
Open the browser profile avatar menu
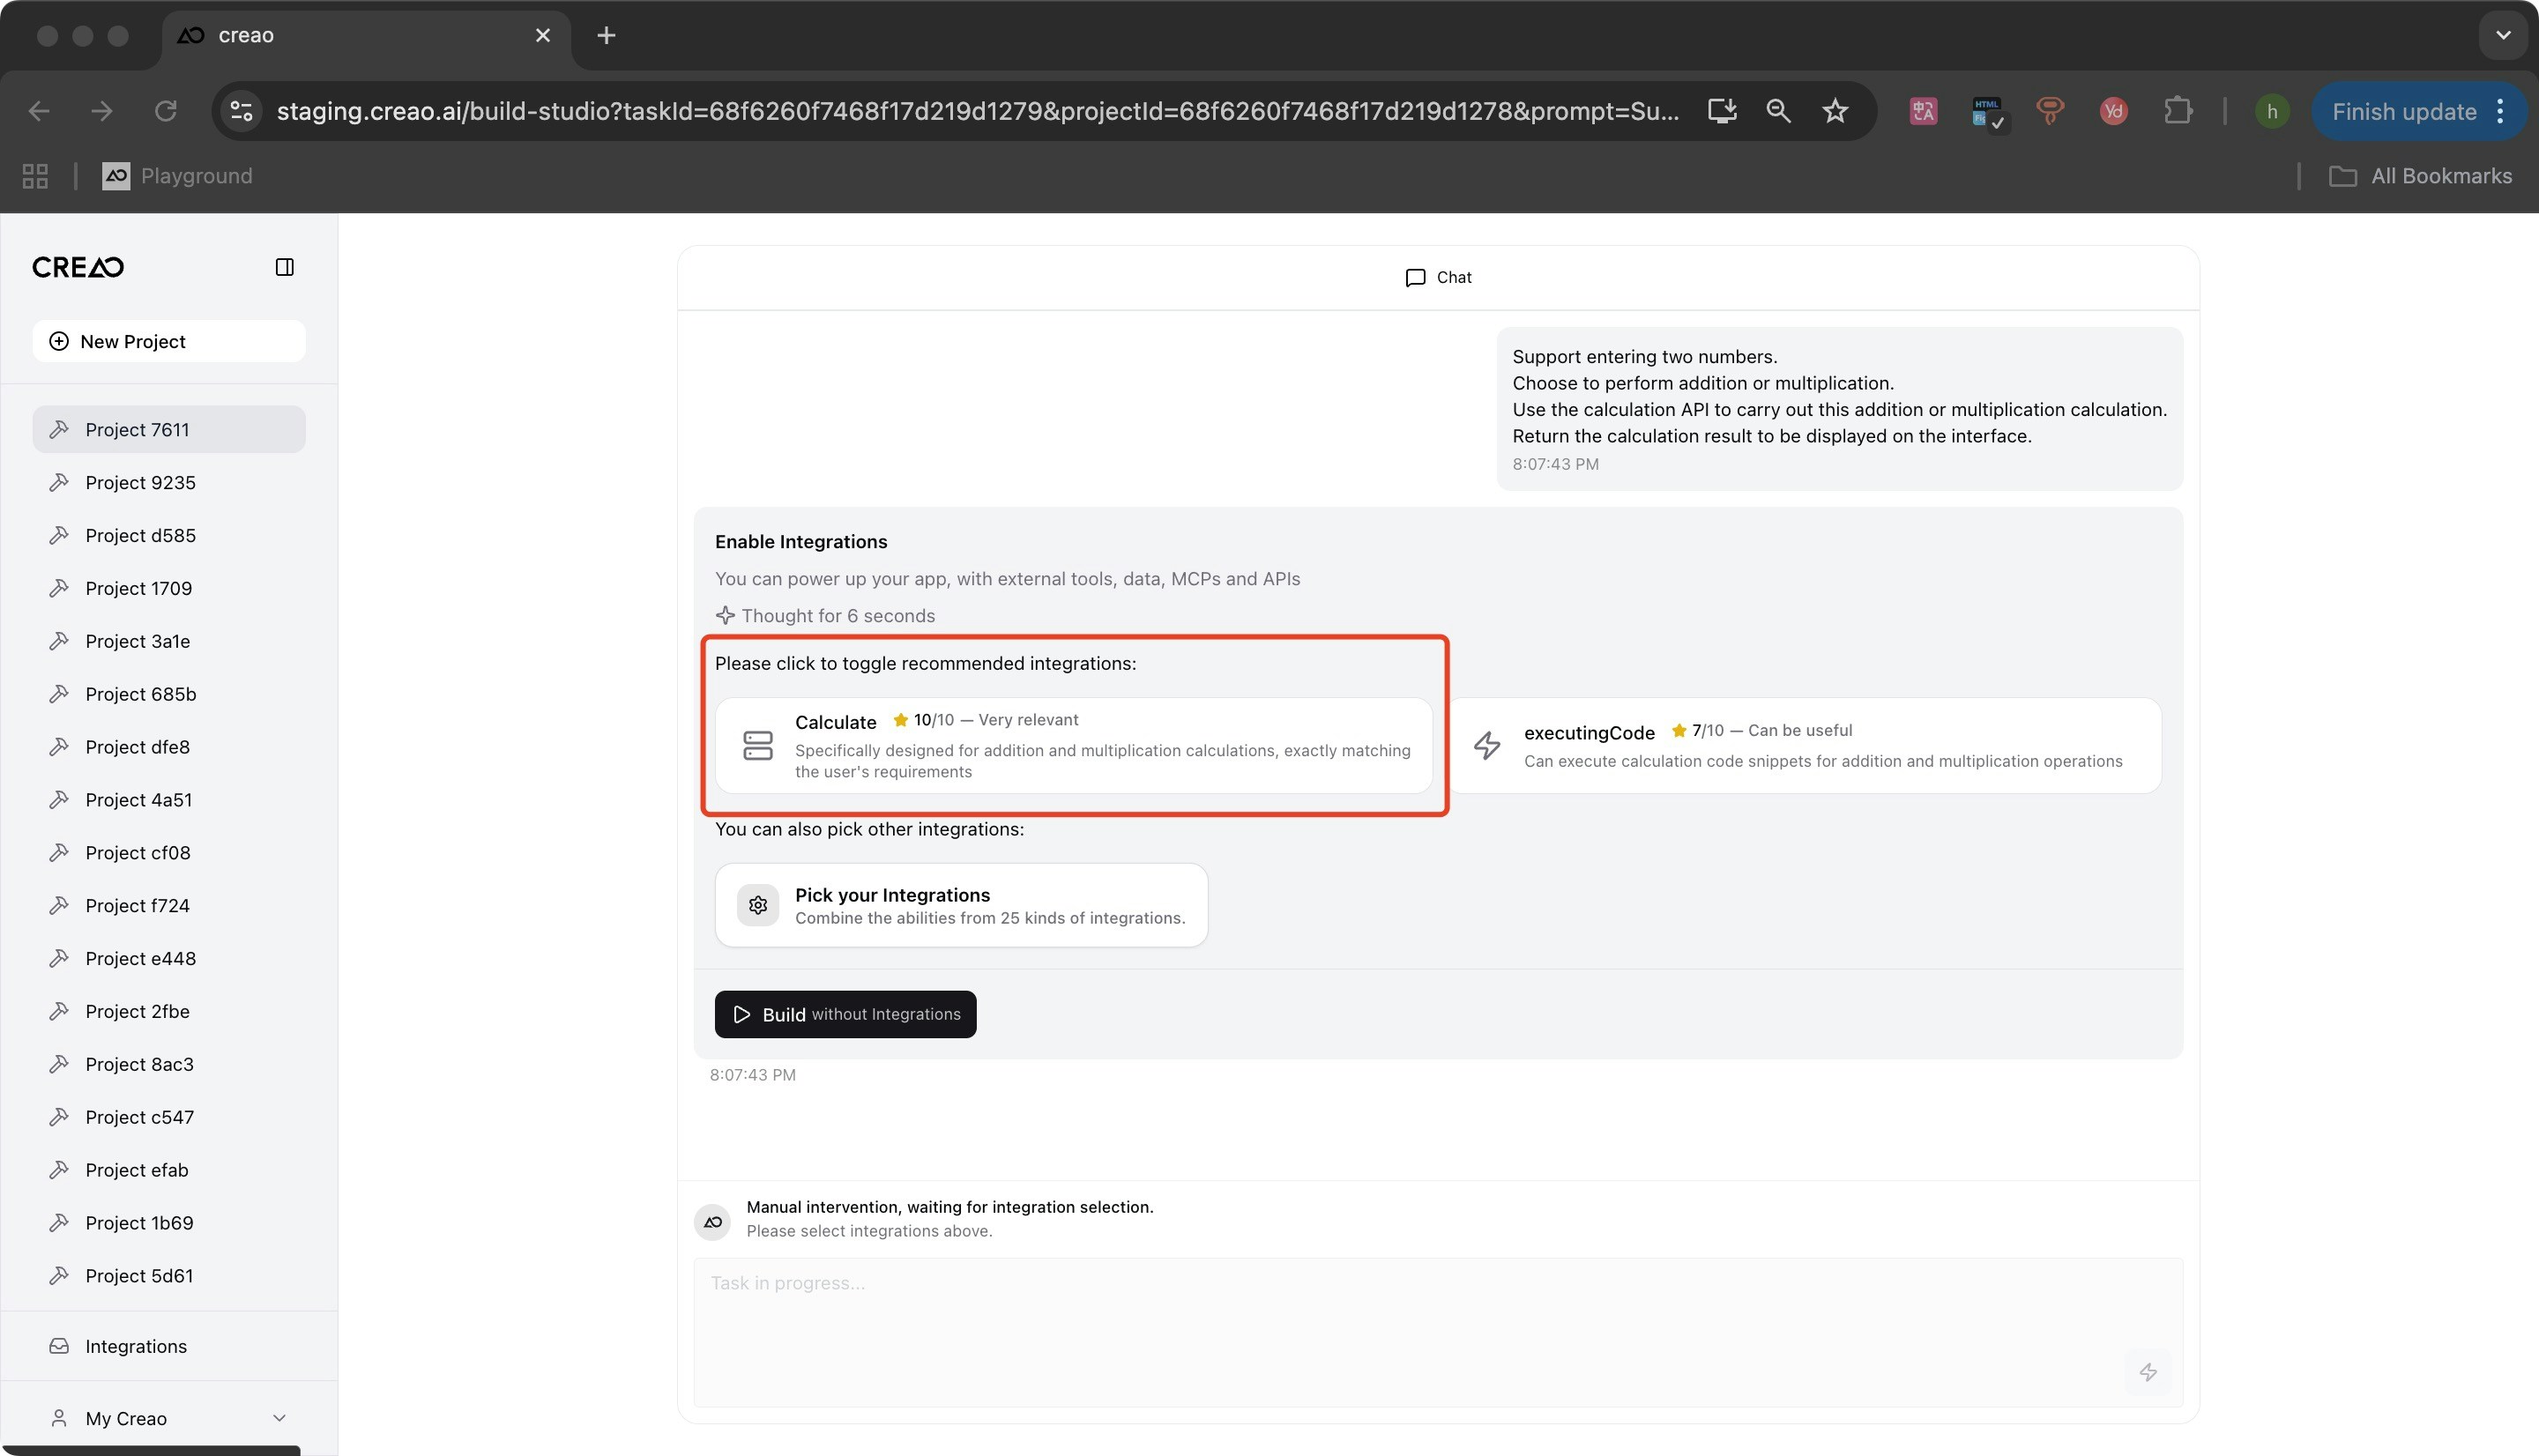pyautogui.click(x=2272, y=111)
